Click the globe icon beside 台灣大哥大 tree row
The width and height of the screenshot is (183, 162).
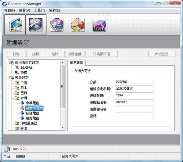tap(22, 108)
